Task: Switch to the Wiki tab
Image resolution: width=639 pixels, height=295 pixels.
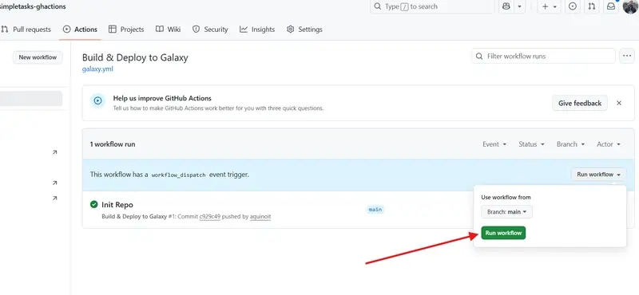Action: click(169, 29)
